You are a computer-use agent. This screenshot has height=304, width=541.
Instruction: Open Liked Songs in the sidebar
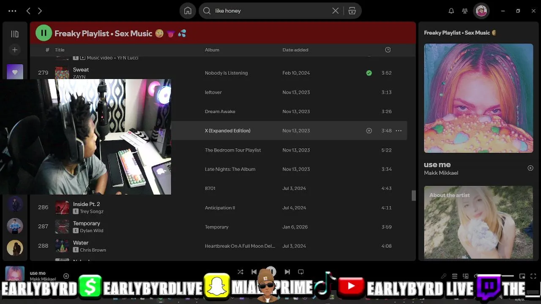pos(15,72)
